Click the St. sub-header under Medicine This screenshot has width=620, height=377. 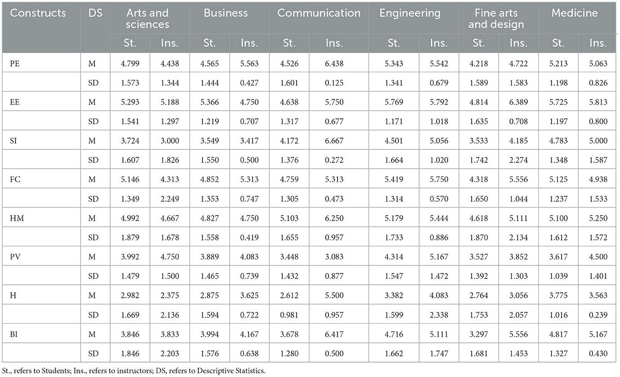[558, 44]
